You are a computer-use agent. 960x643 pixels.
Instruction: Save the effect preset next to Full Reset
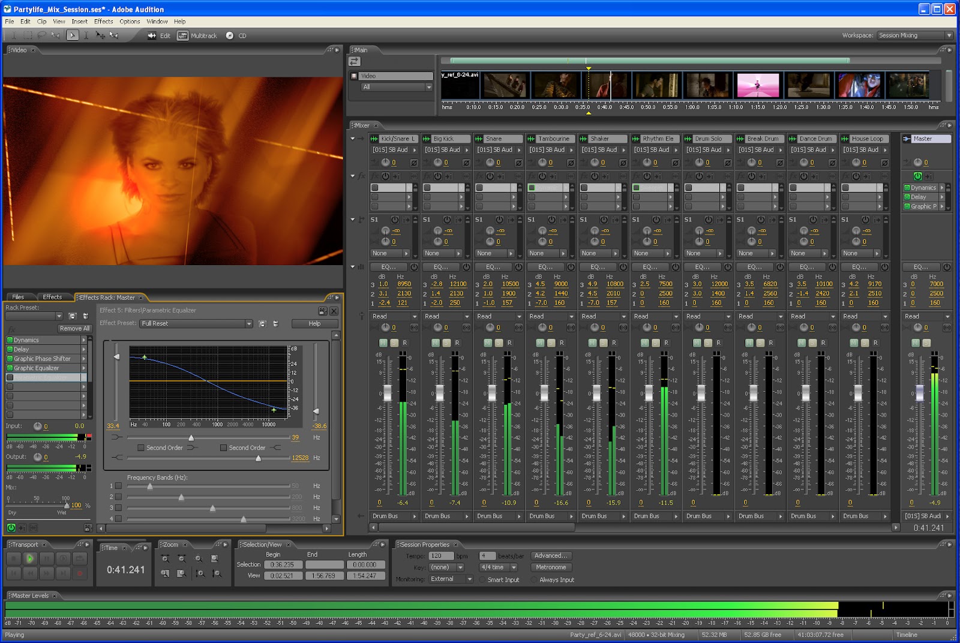coord(262,323)
